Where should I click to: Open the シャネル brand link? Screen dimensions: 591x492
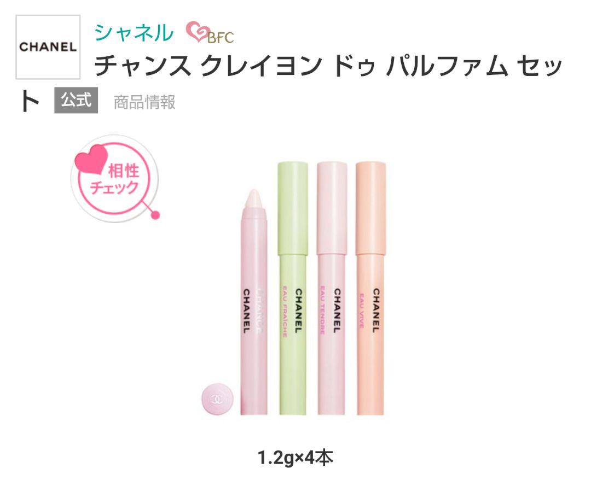tap(134, 32)
